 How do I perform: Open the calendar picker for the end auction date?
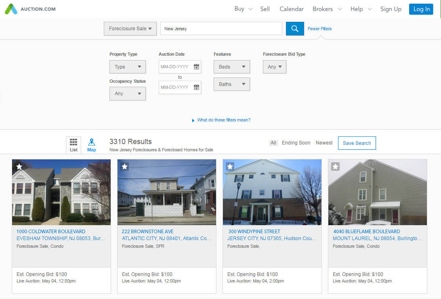coord(197,87)
